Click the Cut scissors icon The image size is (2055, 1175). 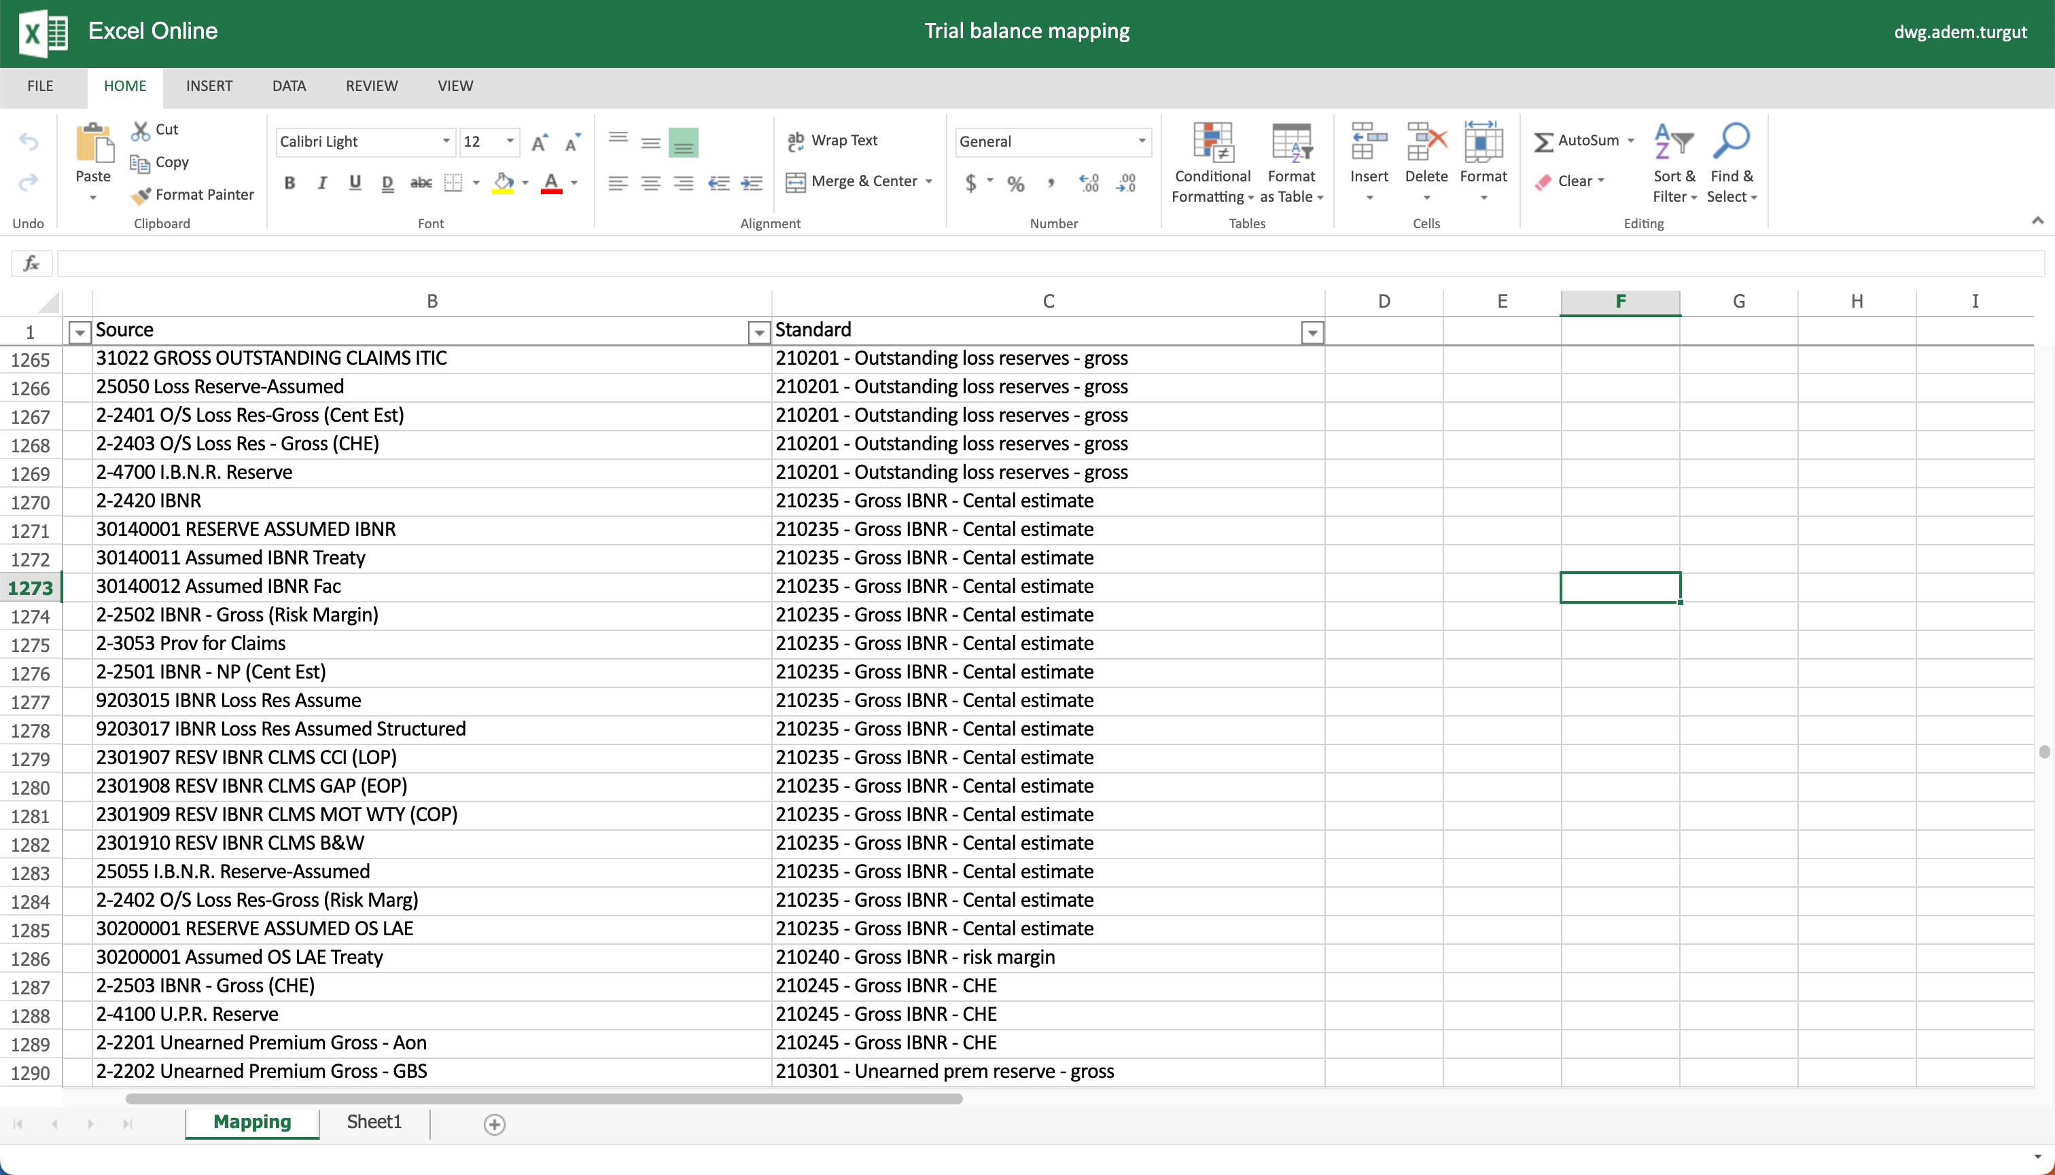pos(141,129)
